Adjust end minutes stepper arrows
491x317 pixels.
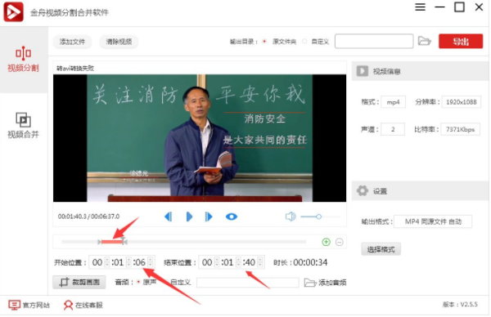(x=239, y=262)
